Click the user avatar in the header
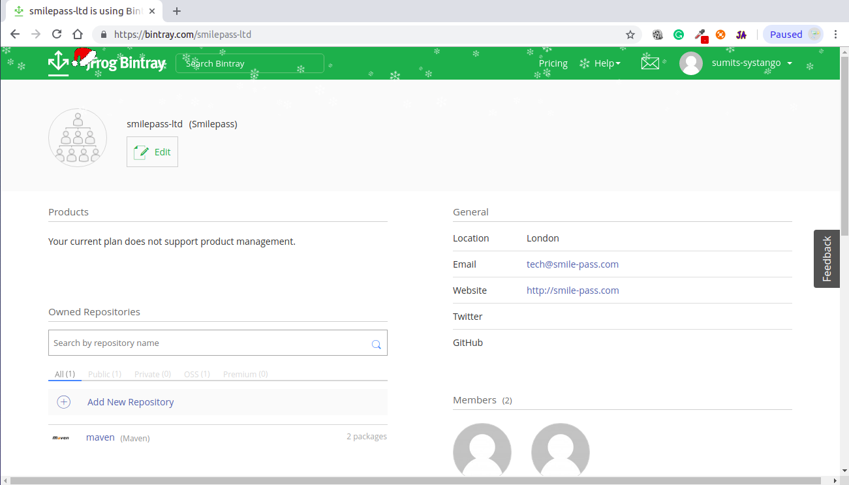Screen dimensions: 849x485 pyautogui.click(x=691, y=63)
